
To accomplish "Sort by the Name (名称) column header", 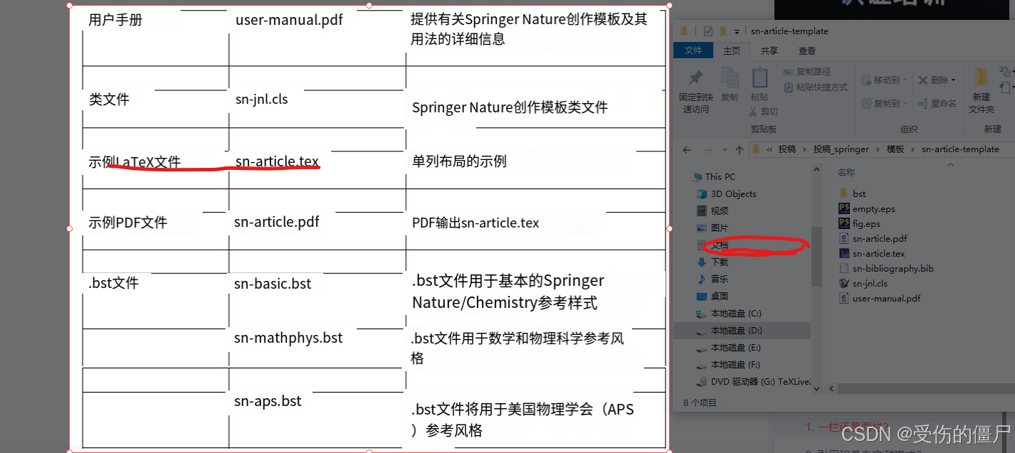I will click(x=846, y=172).
